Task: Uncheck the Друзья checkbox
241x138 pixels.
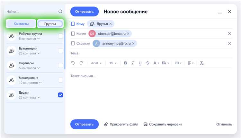Action: [x=60, y=95]
